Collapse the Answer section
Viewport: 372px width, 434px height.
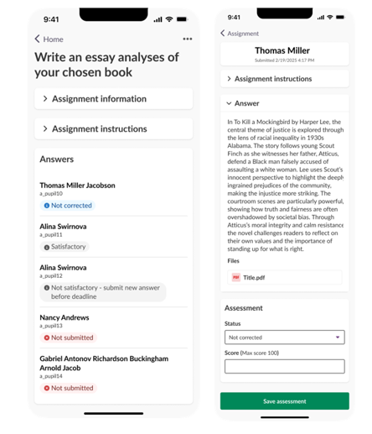point(285,103)
